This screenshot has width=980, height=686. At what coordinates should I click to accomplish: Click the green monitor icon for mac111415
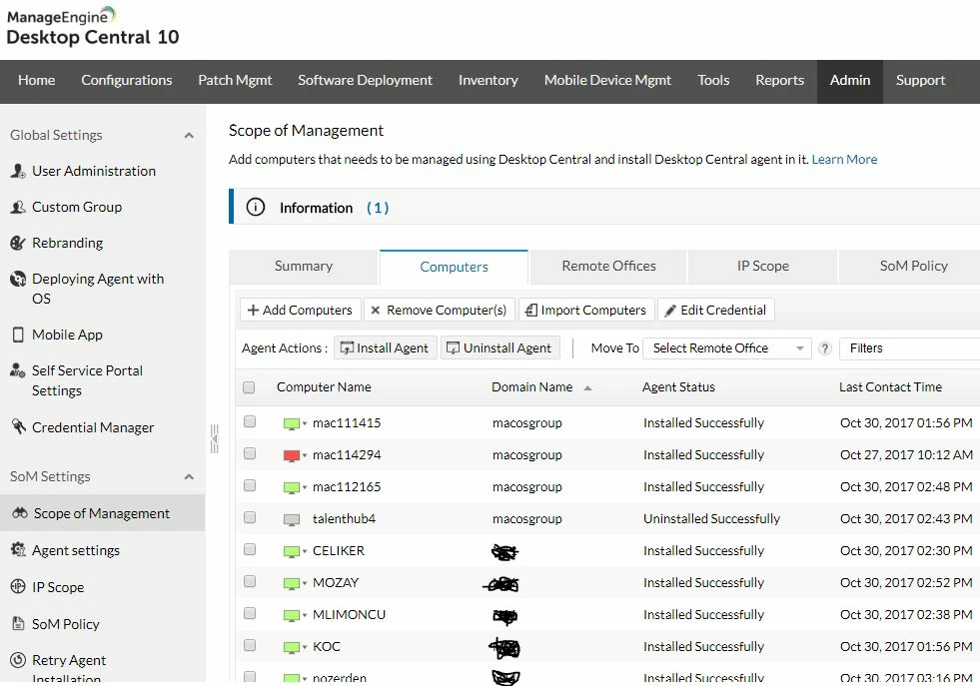(x=292, y=423)
